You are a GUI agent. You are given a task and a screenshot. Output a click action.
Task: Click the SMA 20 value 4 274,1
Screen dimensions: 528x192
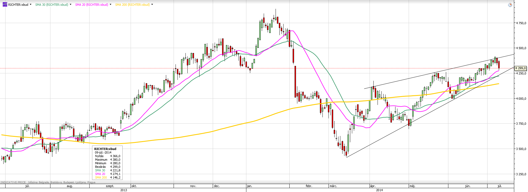click(115, 174)
